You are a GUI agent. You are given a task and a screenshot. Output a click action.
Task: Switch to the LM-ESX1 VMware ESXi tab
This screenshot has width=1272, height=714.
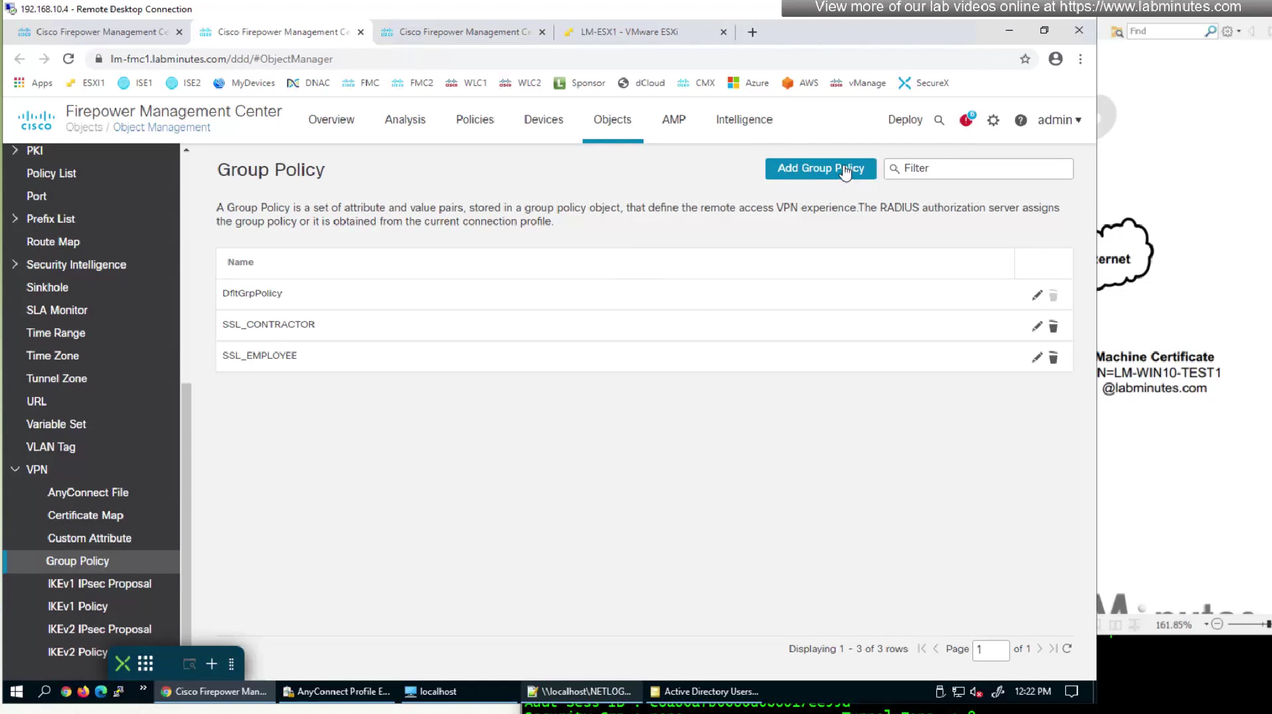tap(629, 32)
